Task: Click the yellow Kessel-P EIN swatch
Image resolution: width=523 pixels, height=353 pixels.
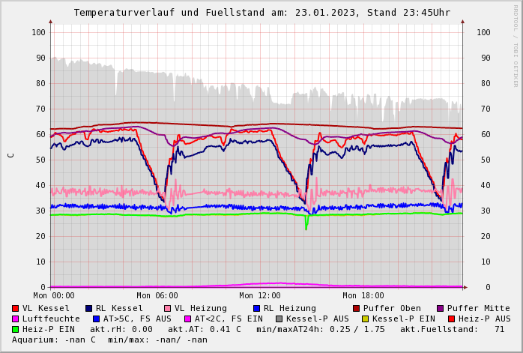Action: [366, 319]
